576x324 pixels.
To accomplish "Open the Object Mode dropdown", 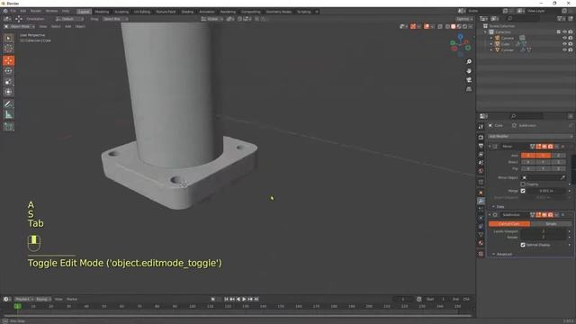I will pos(20,26).
